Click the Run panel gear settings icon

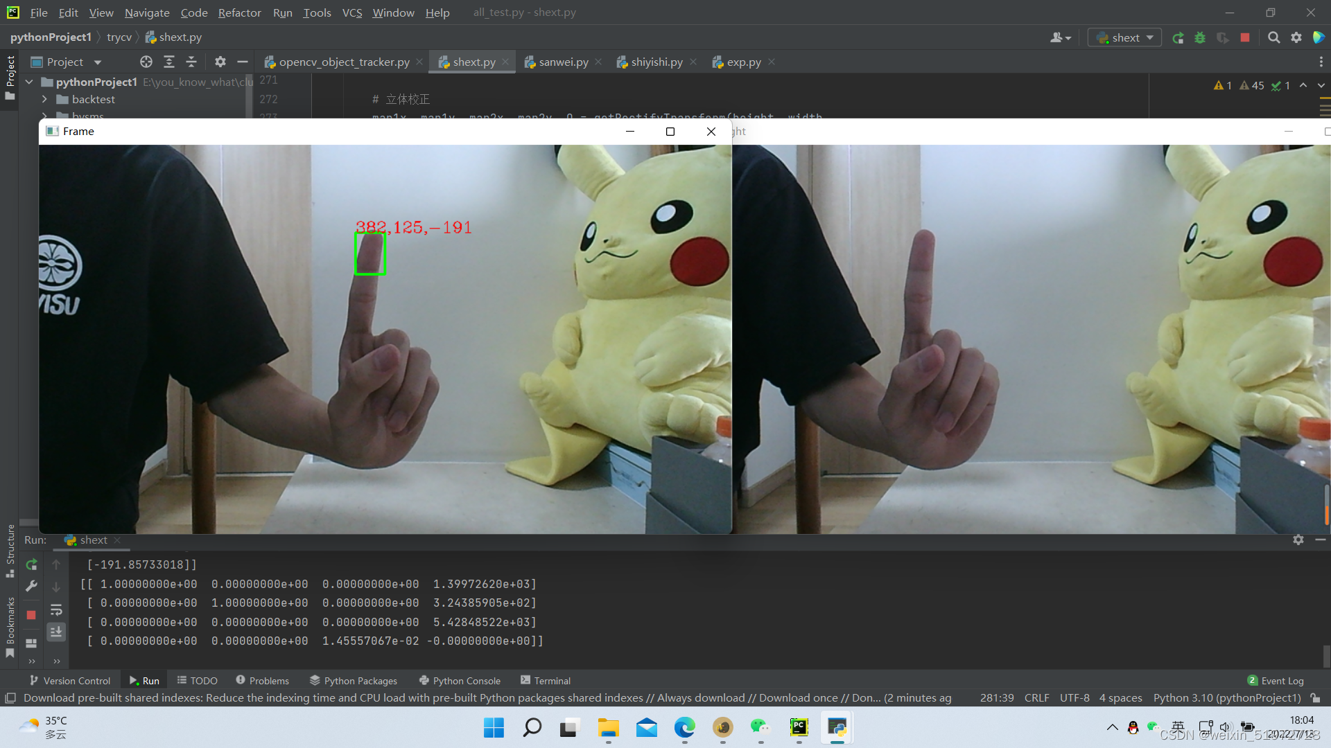(x=1298, y=540)
